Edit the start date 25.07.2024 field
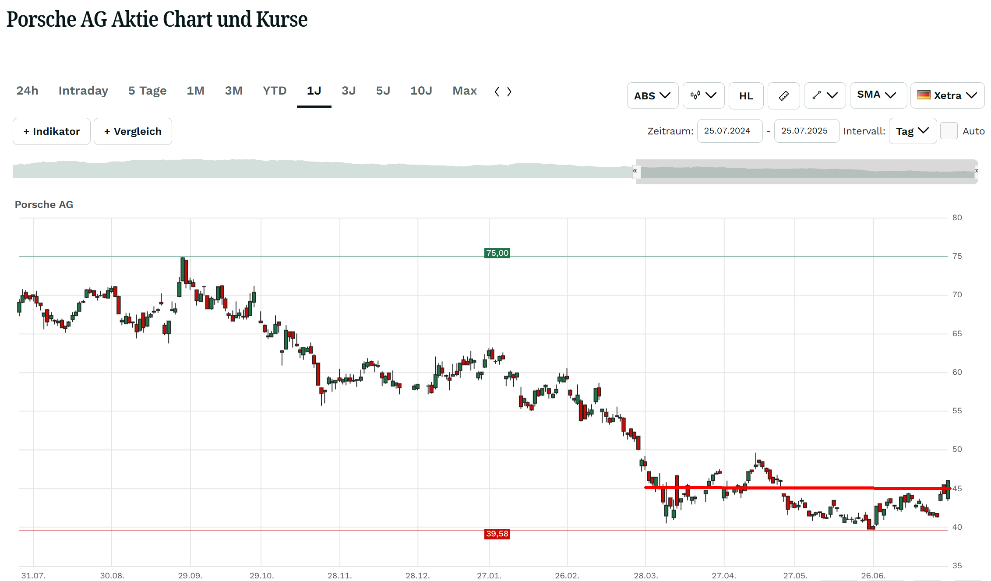The width and height of the screenshot is (991, 581). [x=730, y=131]
